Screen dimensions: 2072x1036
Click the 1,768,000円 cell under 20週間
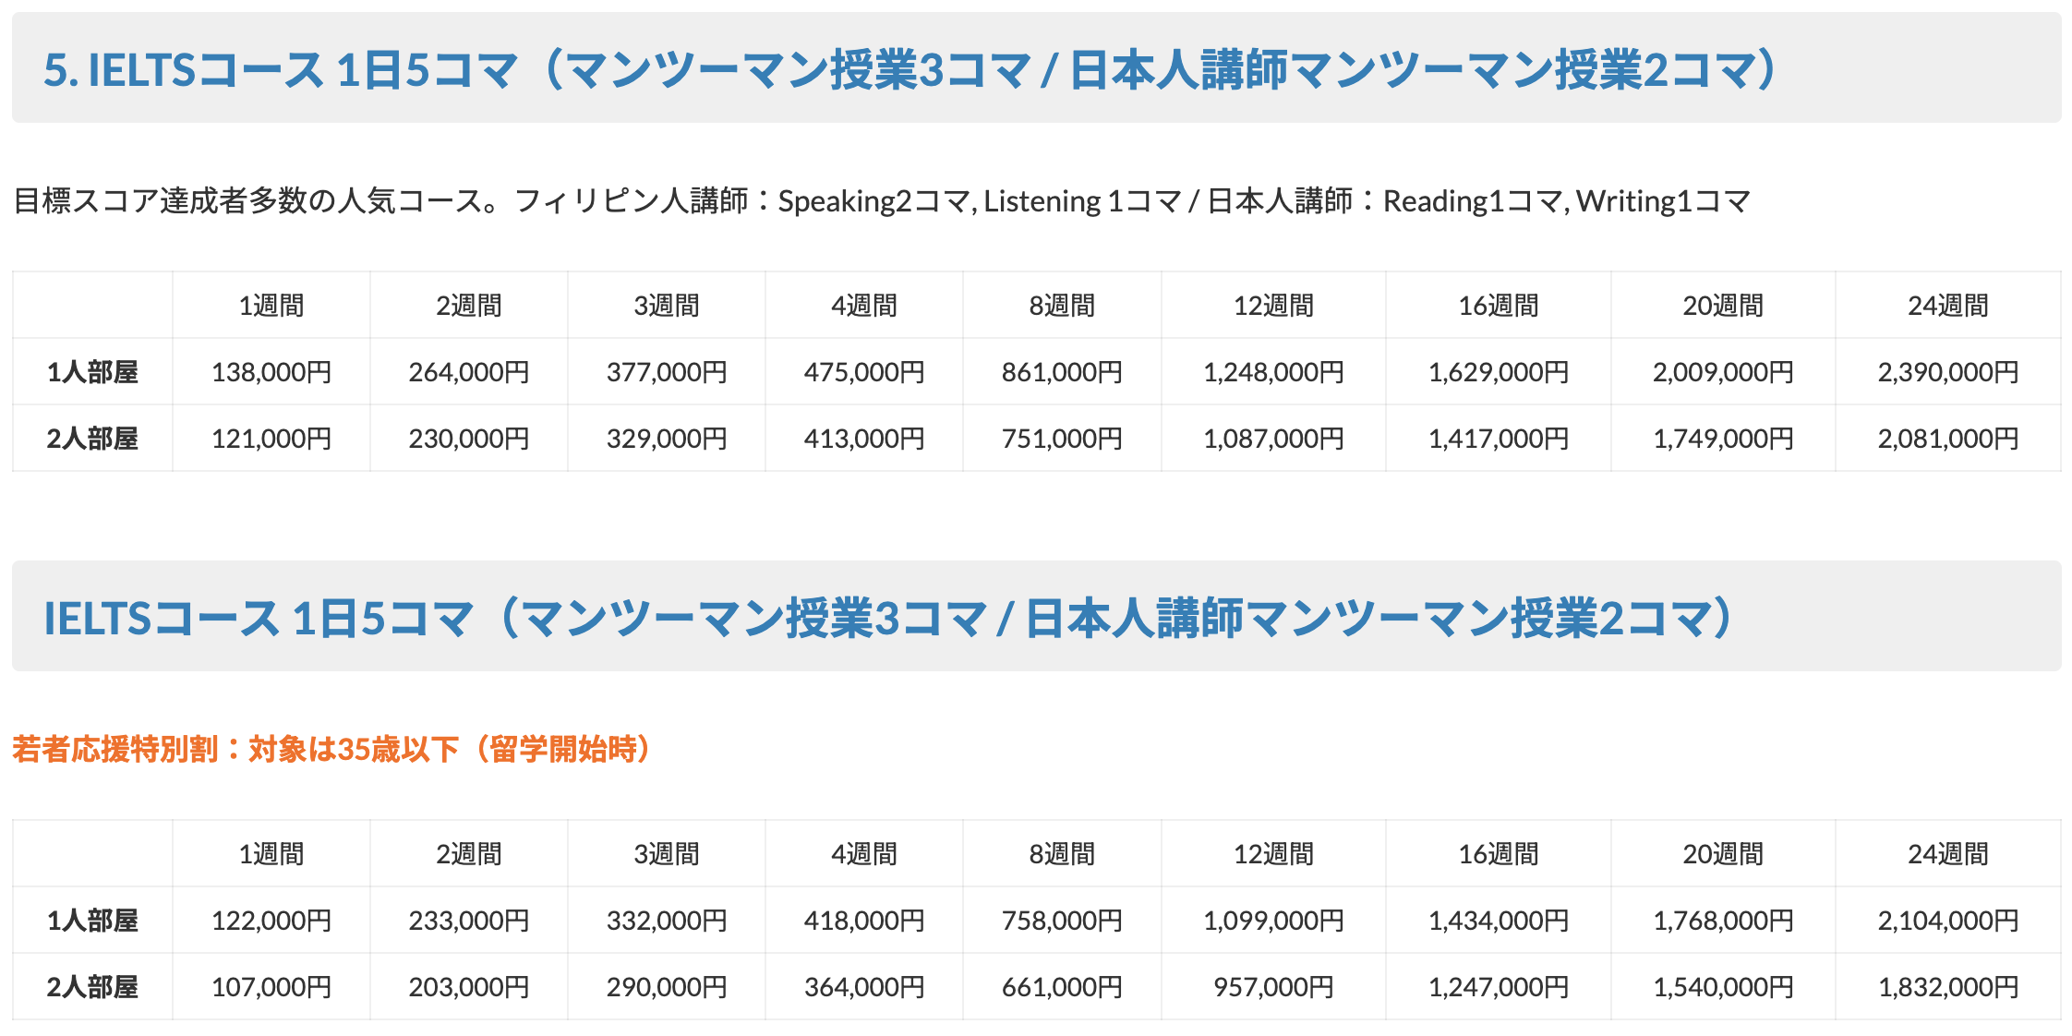tap(1723, 921)
